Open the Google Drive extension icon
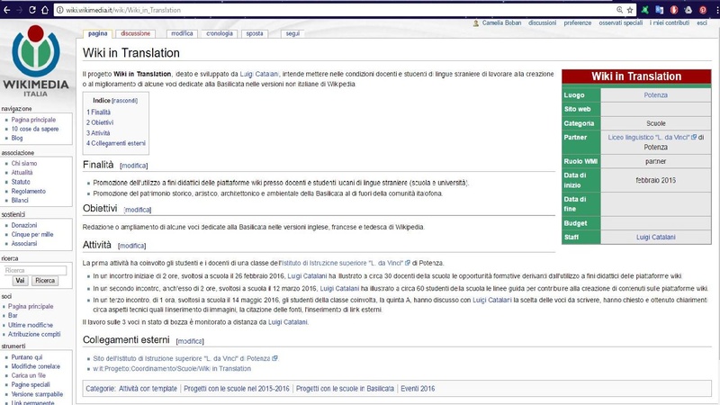 tap(688, 10)
